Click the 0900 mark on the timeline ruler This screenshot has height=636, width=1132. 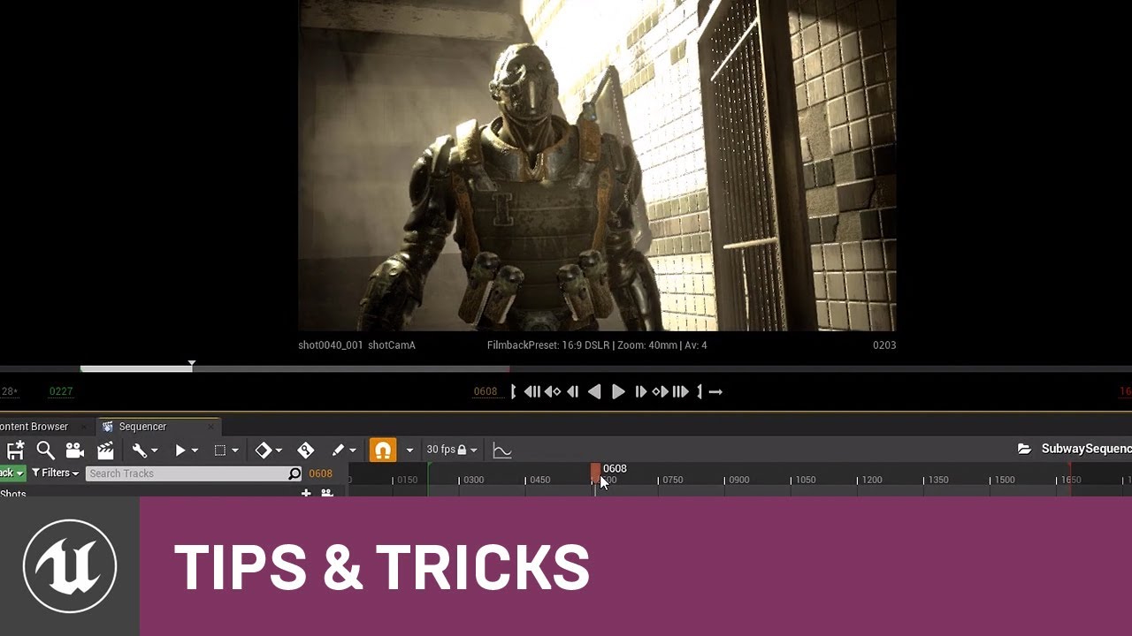738,480
